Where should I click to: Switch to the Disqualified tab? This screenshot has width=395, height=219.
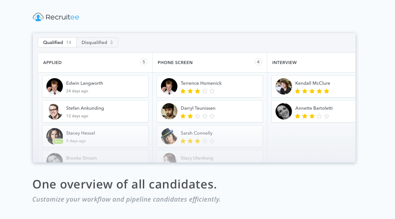pos(97,42)
